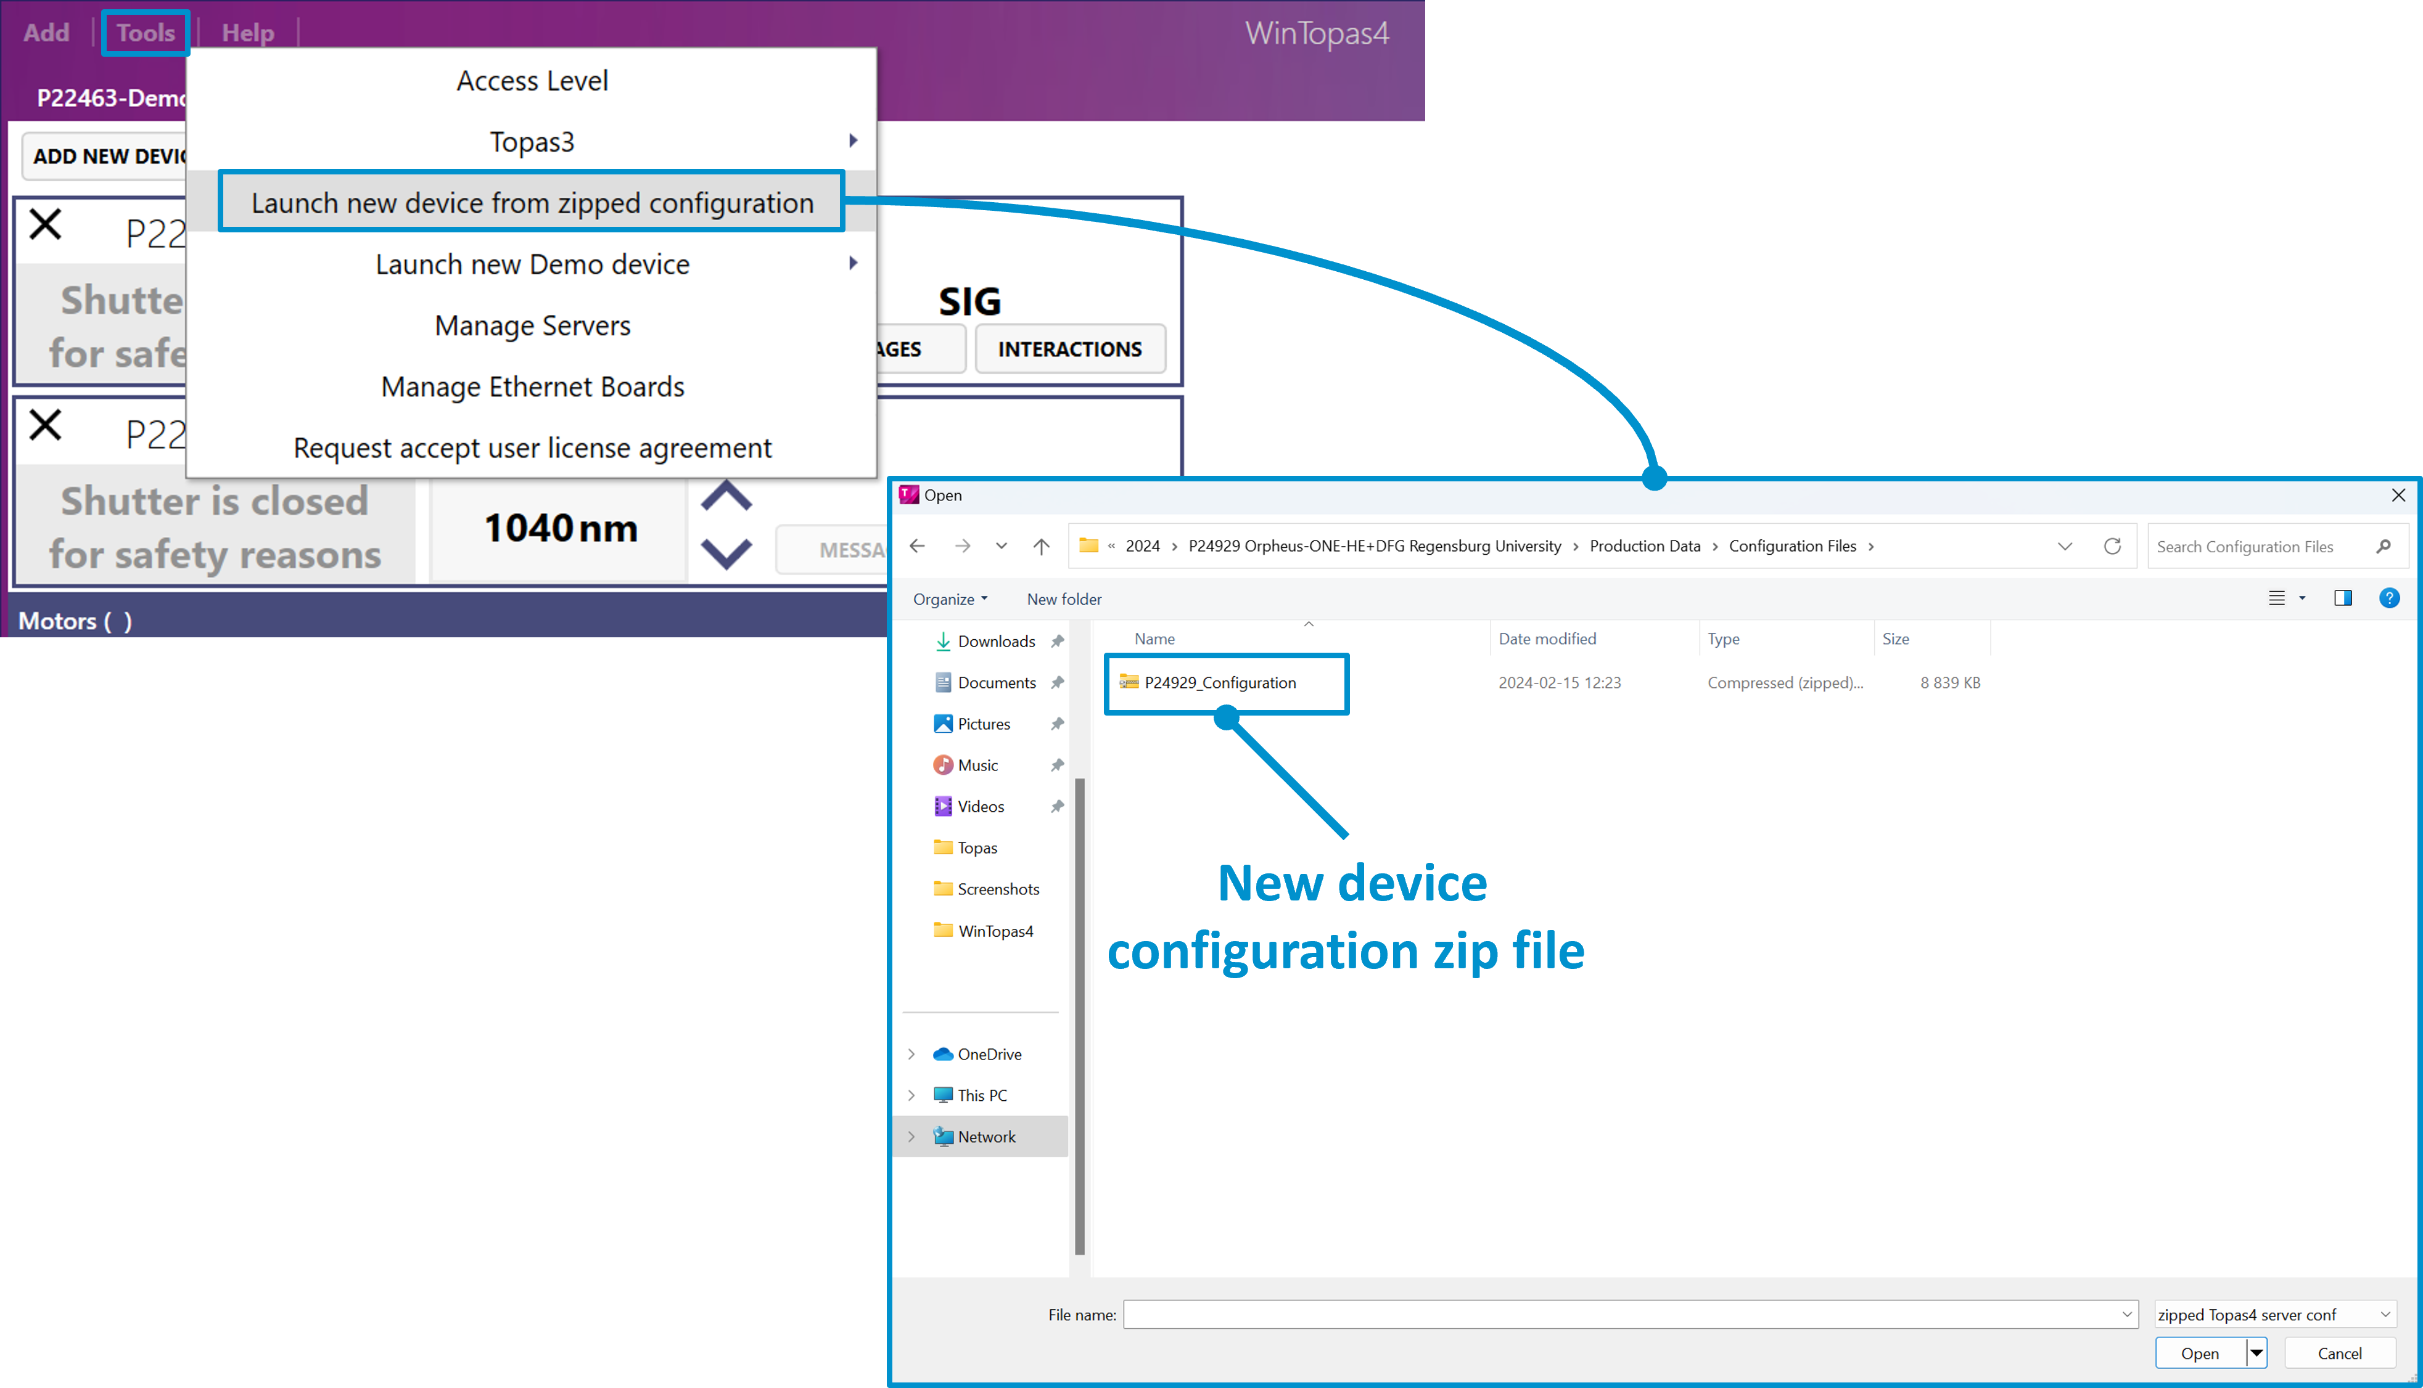Refresh the Configuration Files folder
Image resolution: width=2423 pixels, height=1388 pixels.
2112,545
